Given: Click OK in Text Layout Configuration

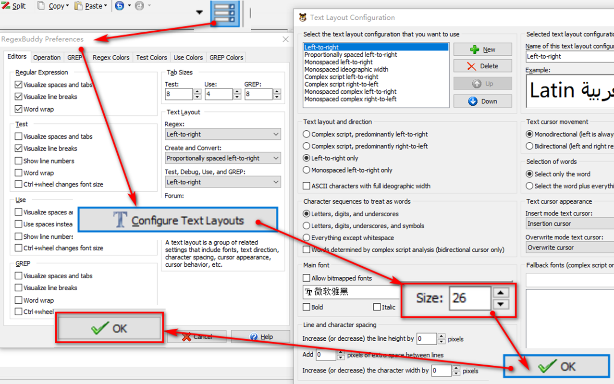Looking at the screenshot, I should pyautogui.click(x=557, y=366).
